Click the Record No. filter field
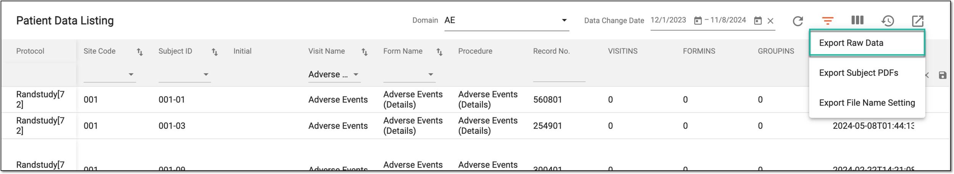Screen dimensions: 954x174 coord(559,74)
